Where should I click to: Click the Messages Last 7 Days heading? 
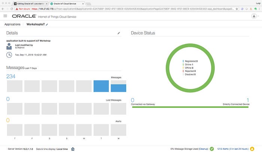coord(21,68)
